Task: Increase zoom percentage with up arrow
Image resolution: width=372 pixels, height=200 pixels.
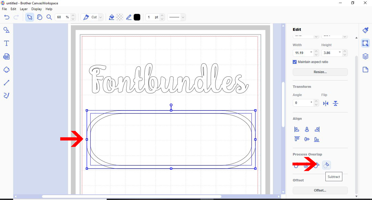Action: pyautogui.click(x=73, y=16)
